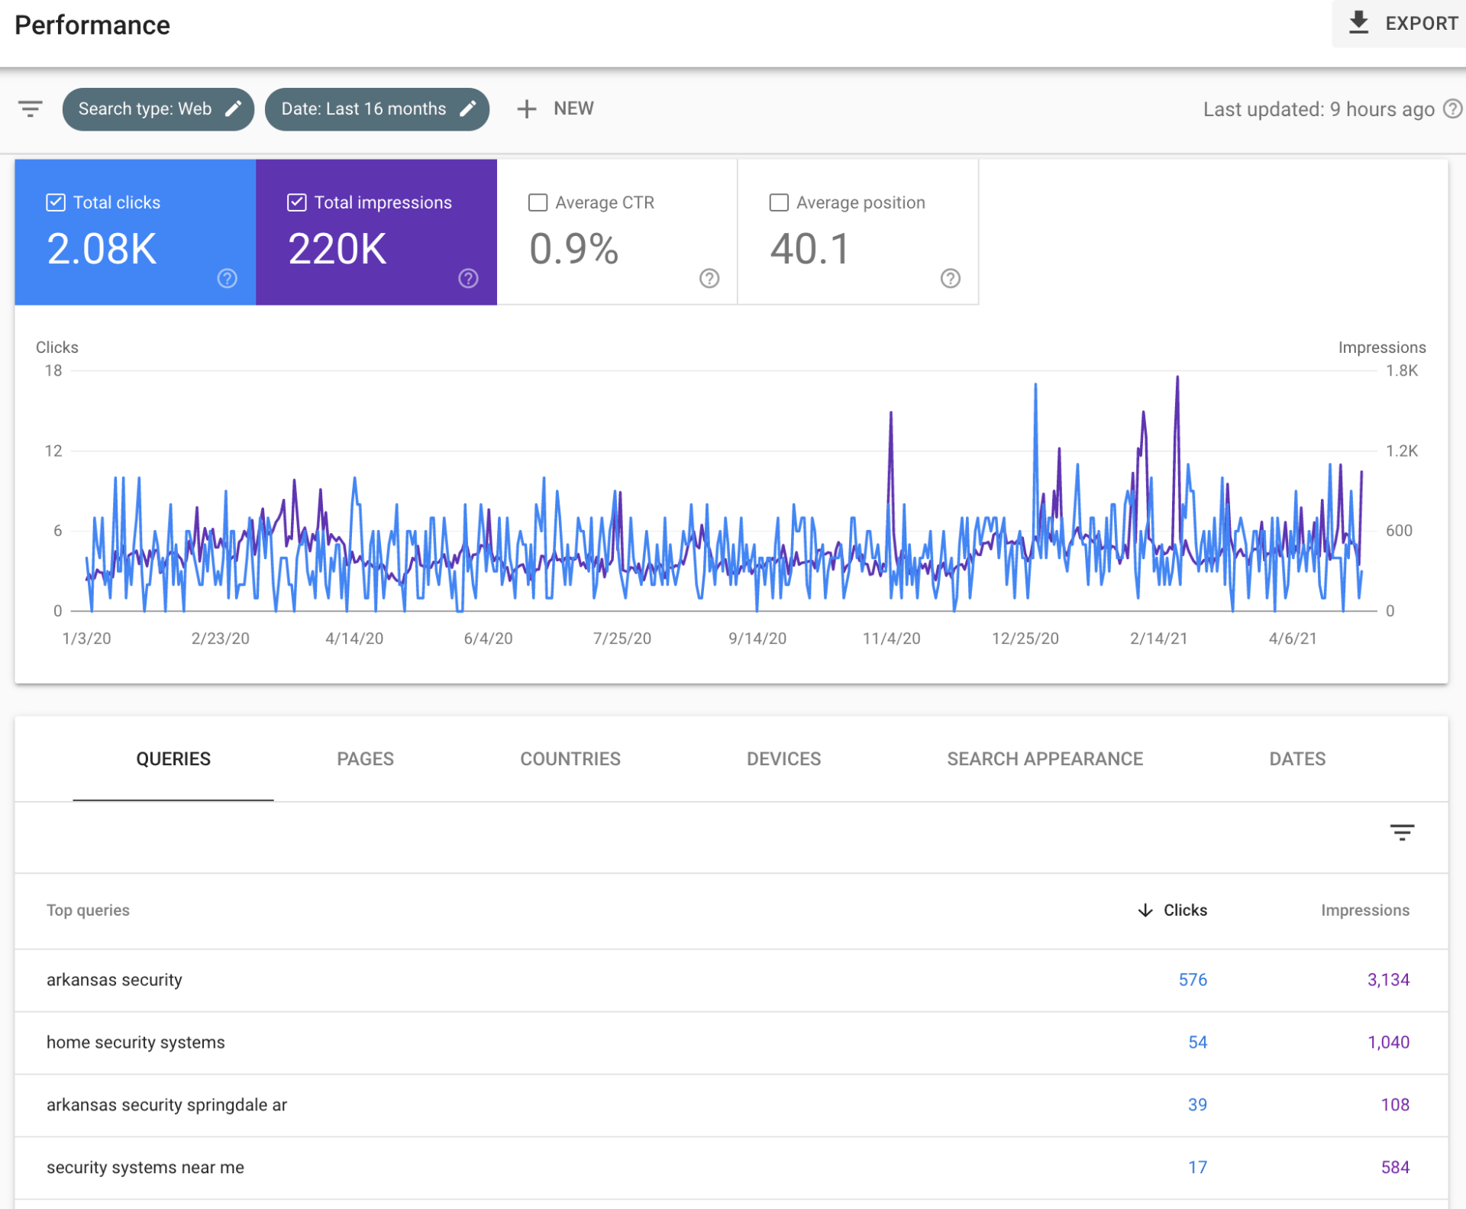Uncheck the Total clicks checkbox
This screenshot has width=1466, height=1209.
pyautogui.click(x=56, y=202)
